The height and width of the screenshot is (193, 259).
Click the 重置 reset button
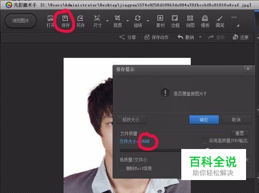(240, 133)
